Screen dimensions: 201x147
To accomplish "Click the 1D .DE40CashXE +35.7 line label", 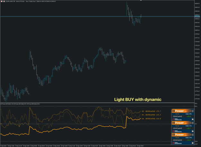I will [x=151, y=111].
